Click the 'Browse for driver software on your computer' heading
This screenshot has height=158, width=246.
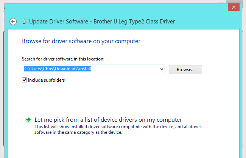[x=81, y=41]
